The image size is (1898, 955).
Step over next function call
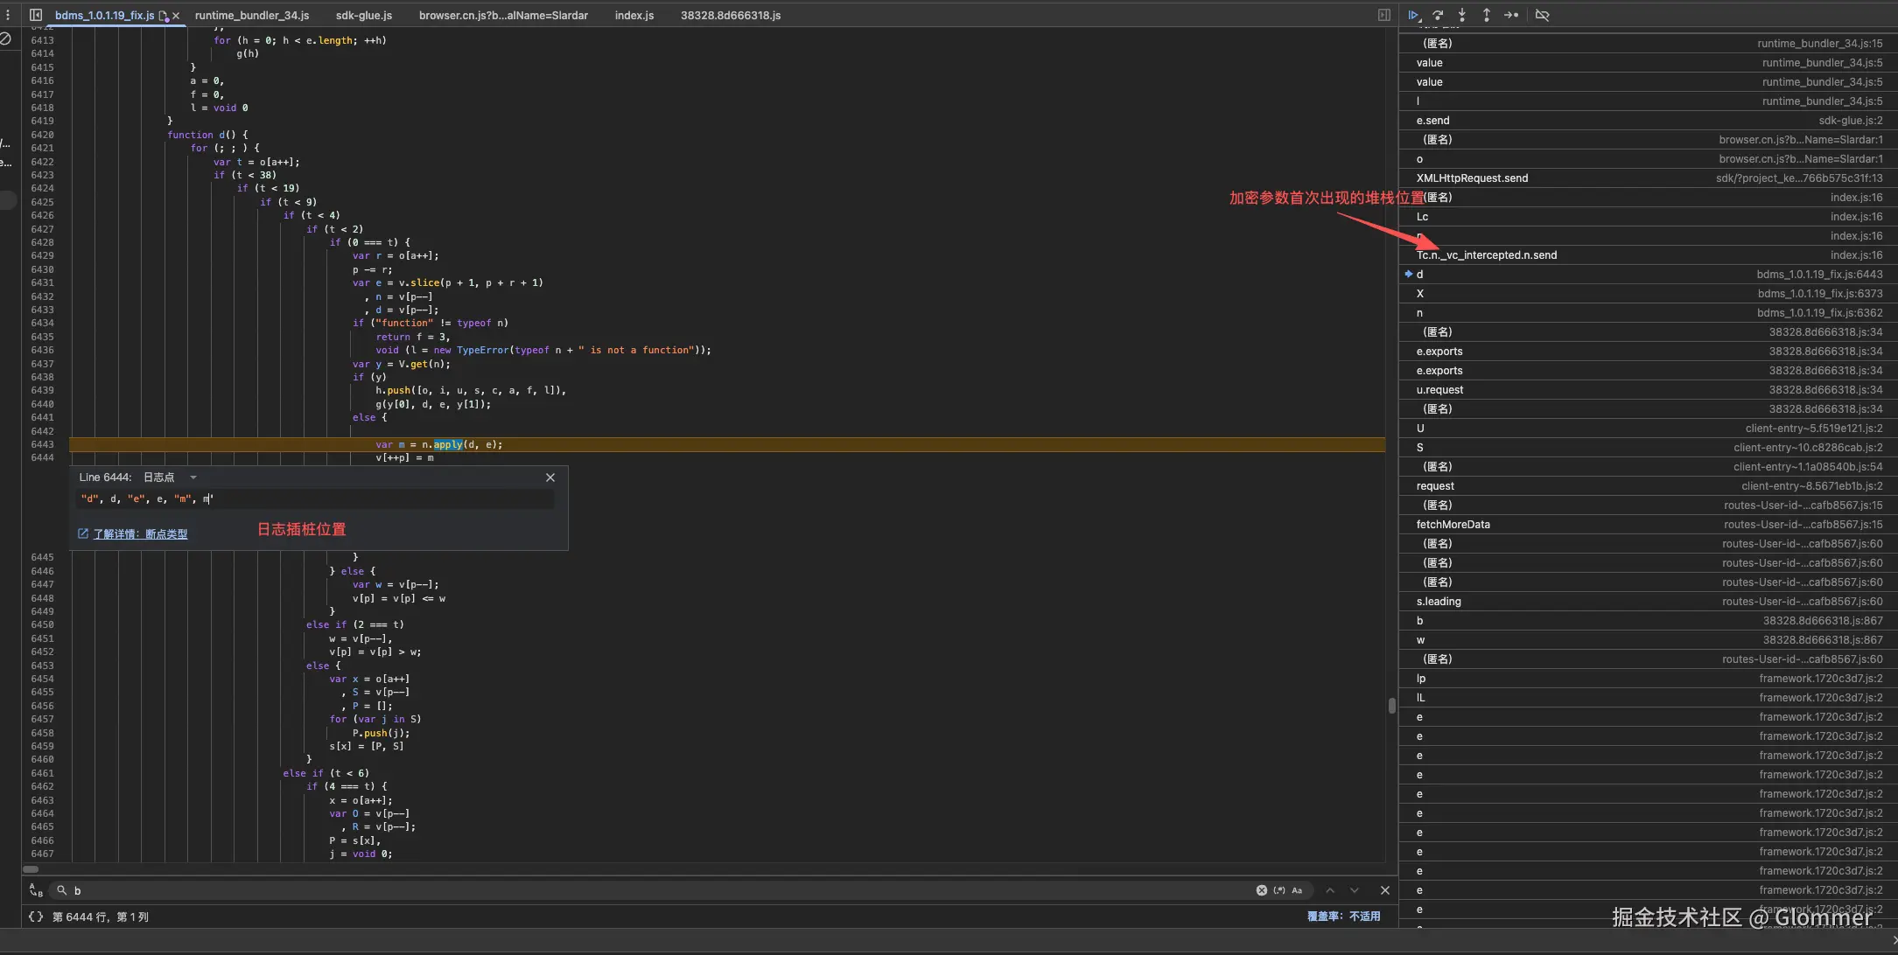pyautogui.click(x=1438, y=15)
